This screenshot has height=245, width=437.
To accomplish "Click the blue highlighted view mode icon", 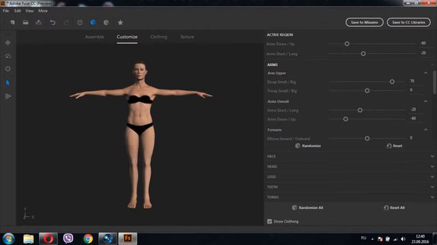I will pos(93,22).
